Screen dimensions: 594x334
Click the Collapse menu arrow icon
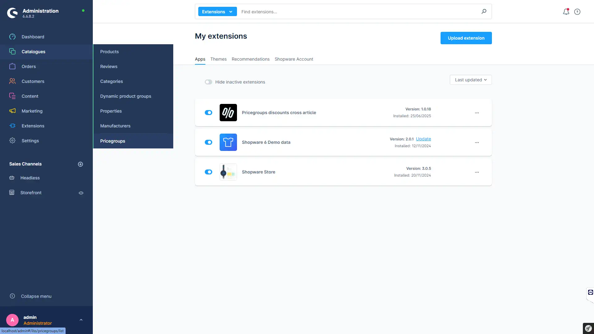(x=12, y=296)
